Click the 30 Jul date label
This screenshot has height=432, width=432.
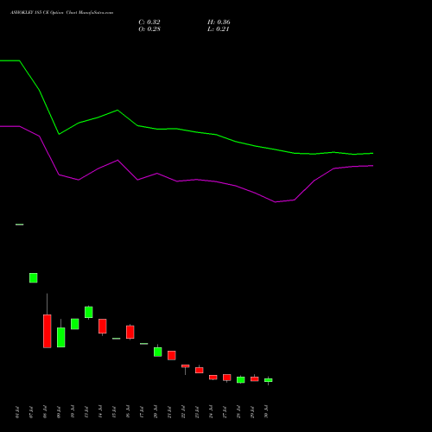266,412
